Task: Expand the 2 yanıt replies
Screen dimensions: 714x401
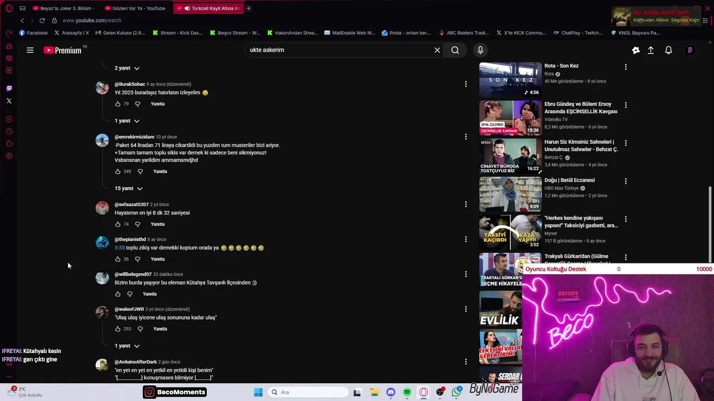Action: point(127,68)
